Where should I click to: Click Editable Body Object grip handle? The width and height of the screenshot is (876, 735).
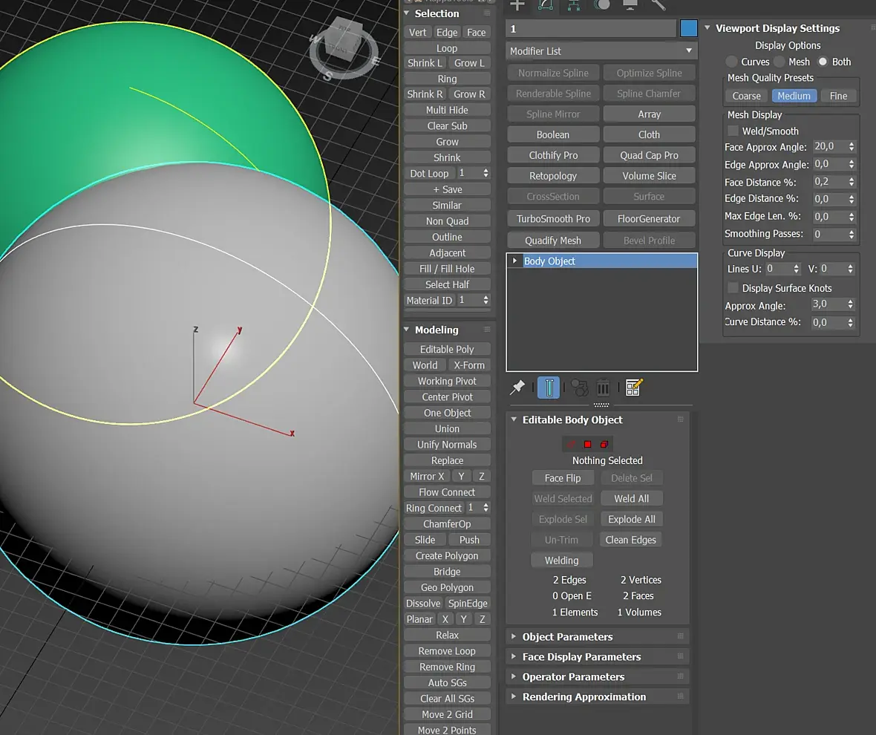[681, 419]
